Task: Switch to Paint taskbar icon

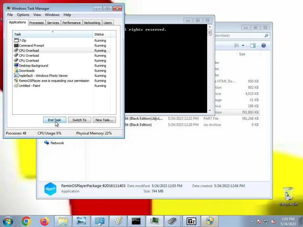Action: [118, 221]
